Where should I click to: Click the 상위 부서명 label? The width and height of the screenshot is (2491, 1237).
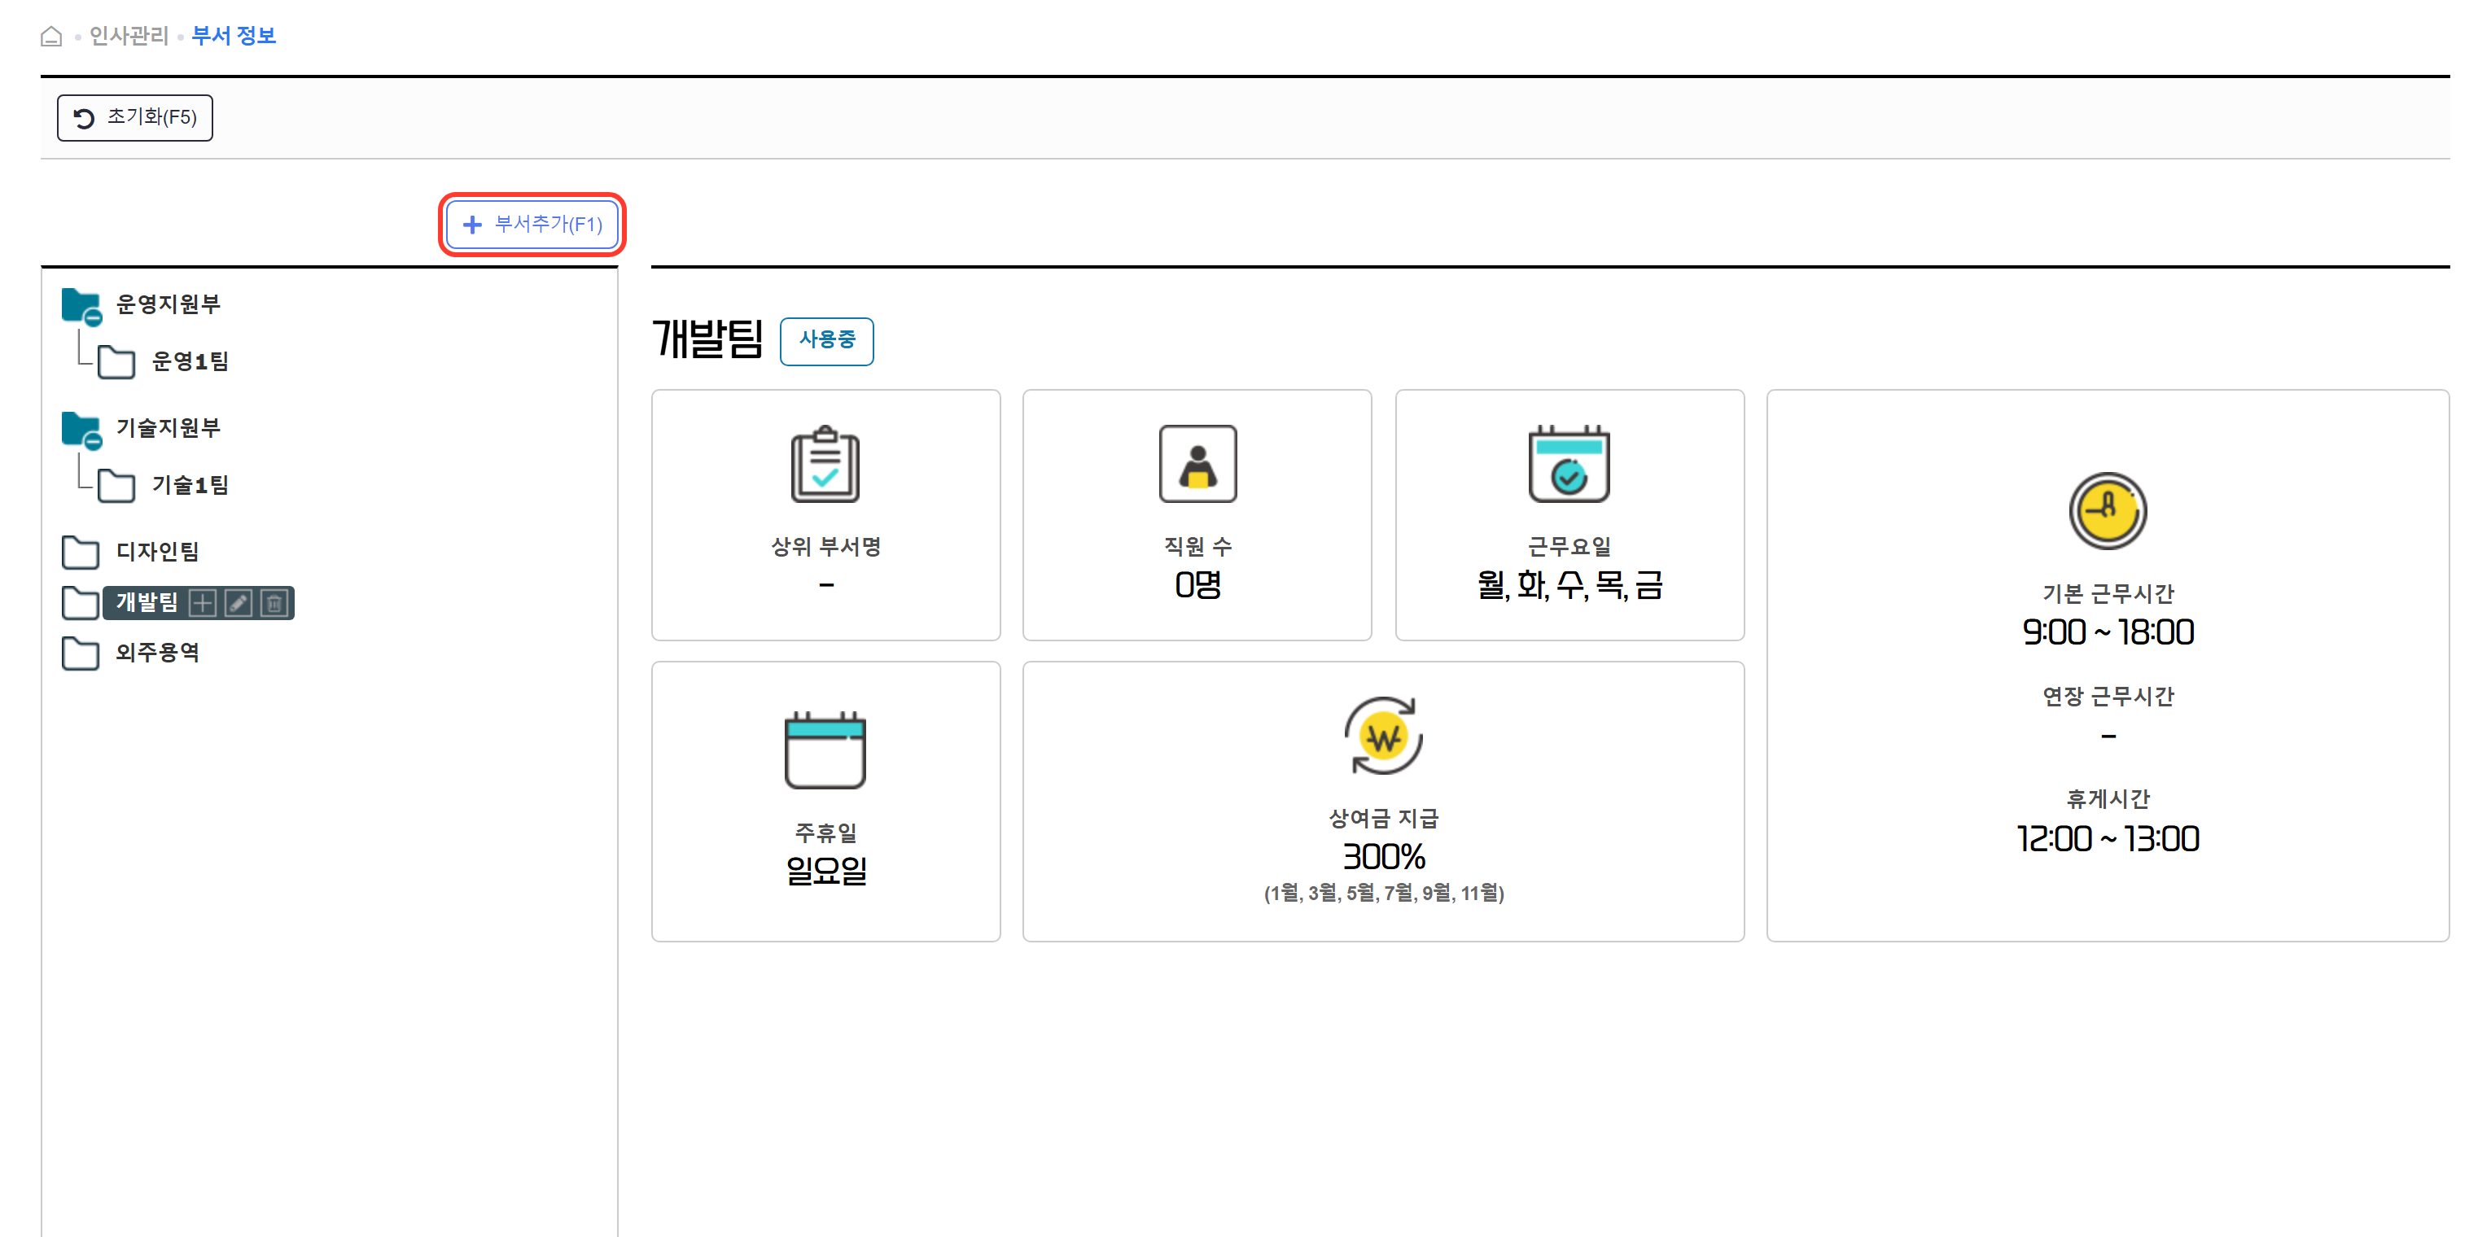[825, 547]
